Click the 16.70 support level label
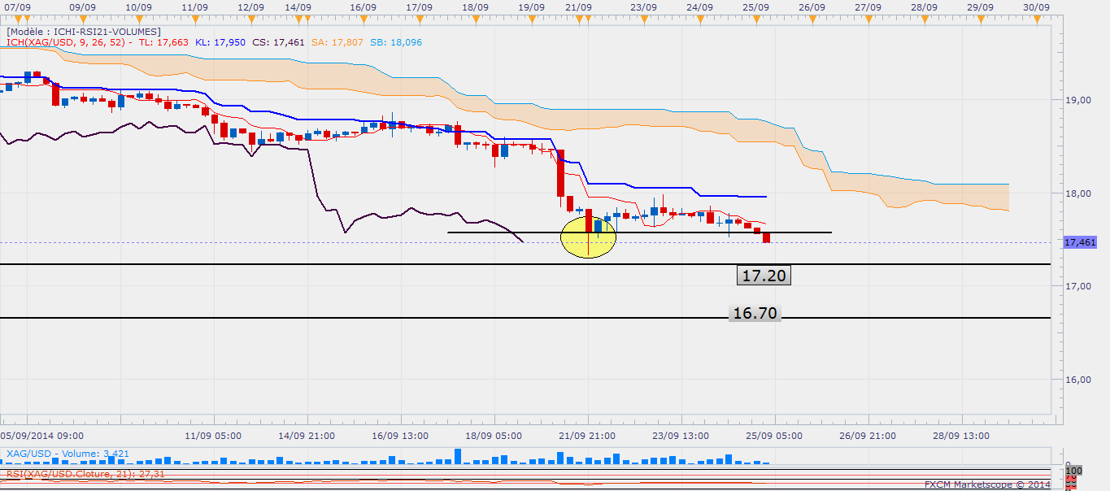This screenshot has width=1110, height=491. (755, 313)
